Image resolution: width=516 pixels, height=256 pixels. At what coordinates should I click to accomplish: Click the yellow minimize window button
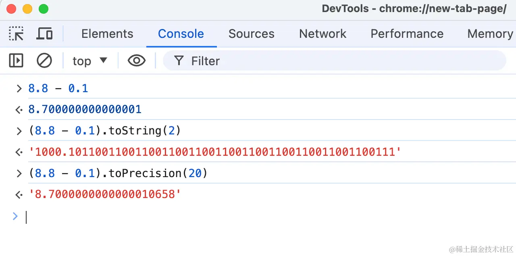click(x=27, y=9)
